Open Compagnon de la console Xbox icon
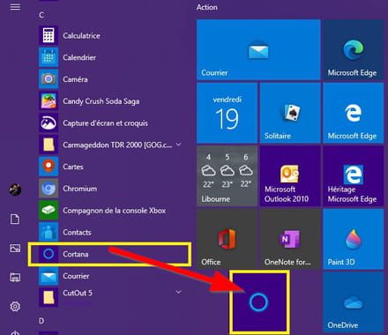388x335 pixels. (48, 210)
